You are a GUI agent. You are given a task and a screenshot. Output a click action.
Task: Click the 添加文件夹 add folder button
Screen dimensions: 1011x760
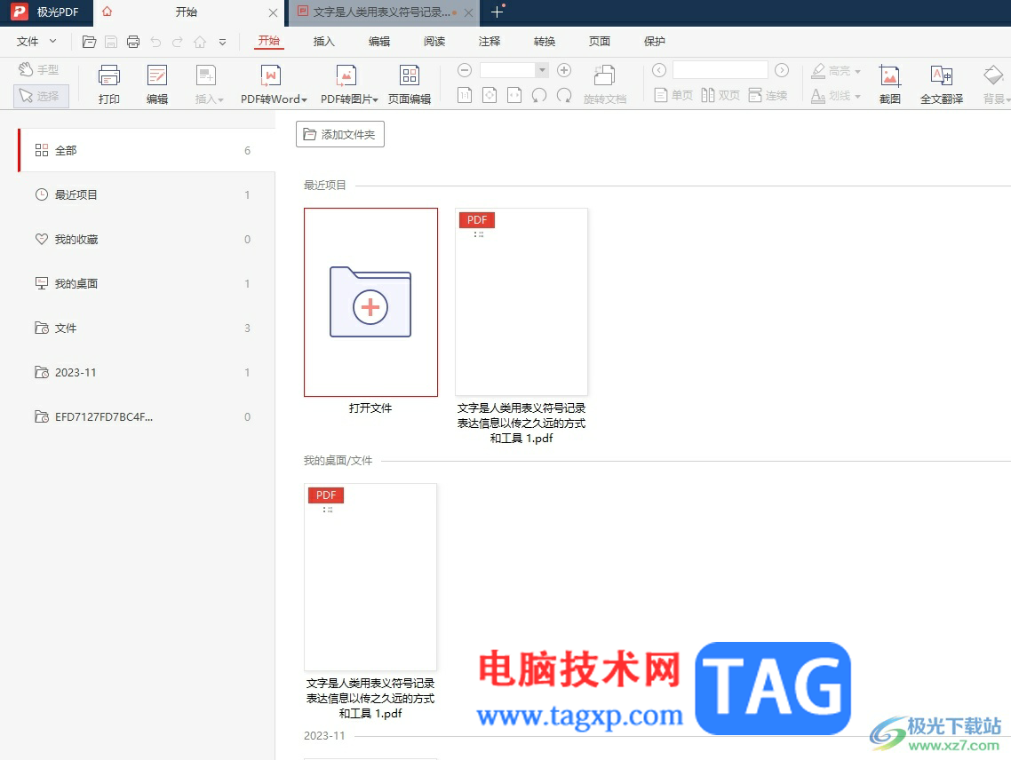coord(339,134)
